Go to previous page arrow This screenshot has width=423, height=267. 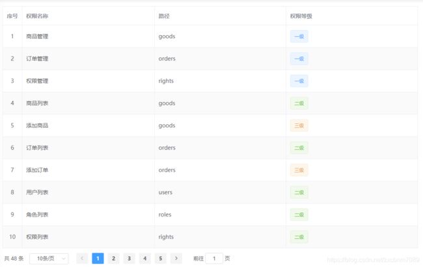(x=82, y=259)
